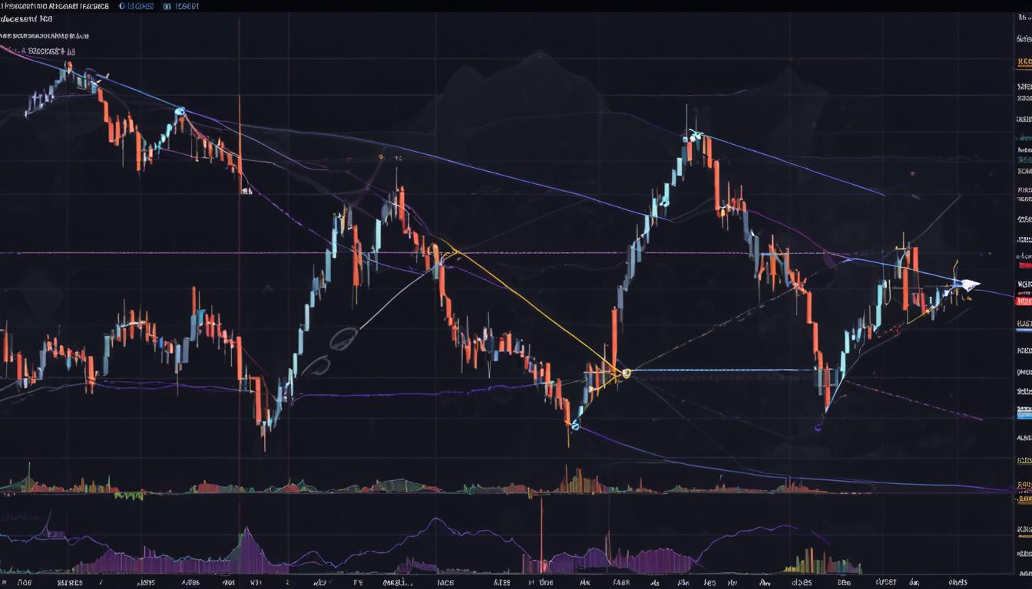This screenshot has width=1032, height=589.
Task: Select the white arrow marker near the chart's right edge
Action: 966,285
